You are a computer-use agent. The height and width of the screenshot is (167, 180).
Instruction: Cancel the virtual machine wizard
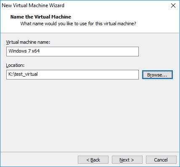161,160
